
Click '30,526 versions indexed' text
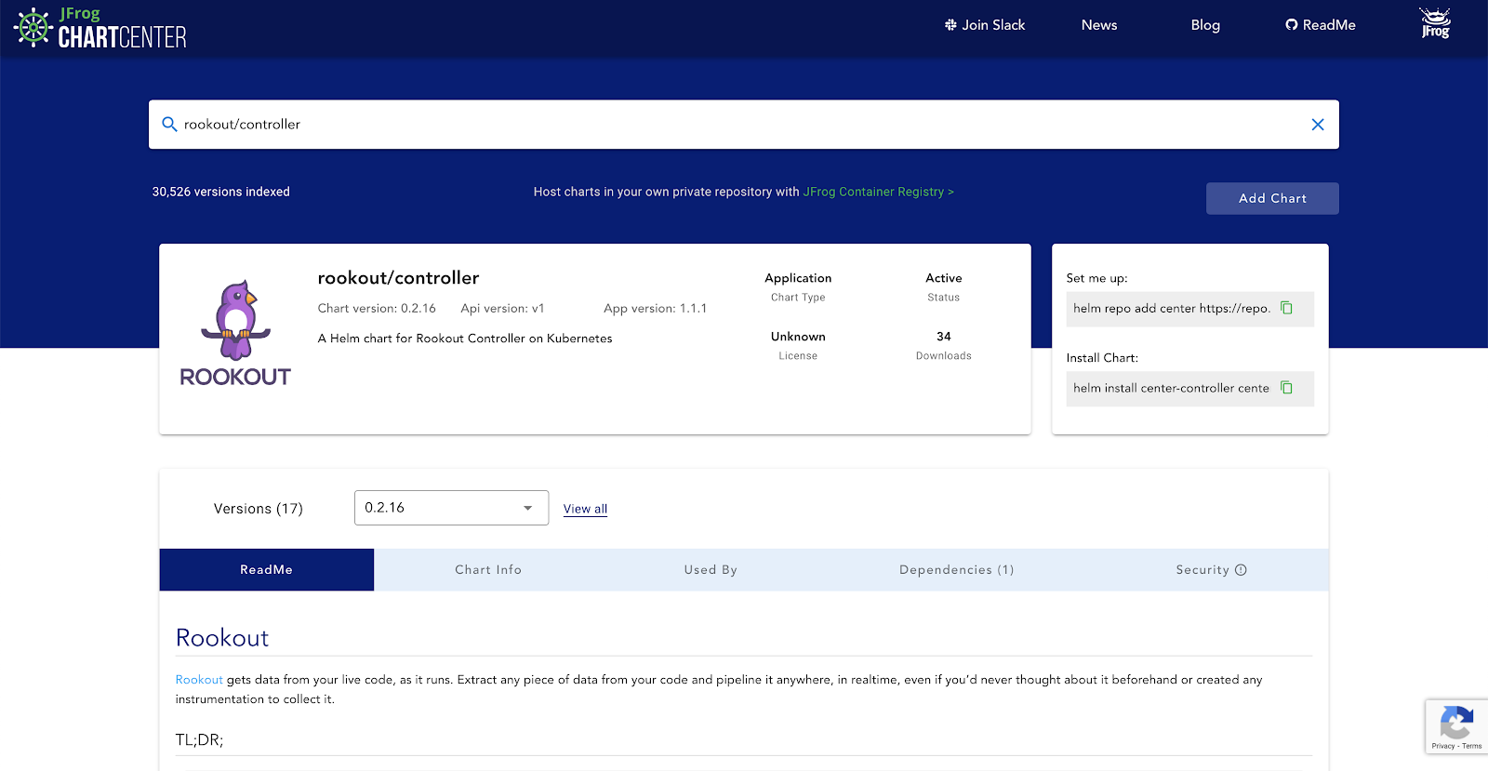coord(221,192)
